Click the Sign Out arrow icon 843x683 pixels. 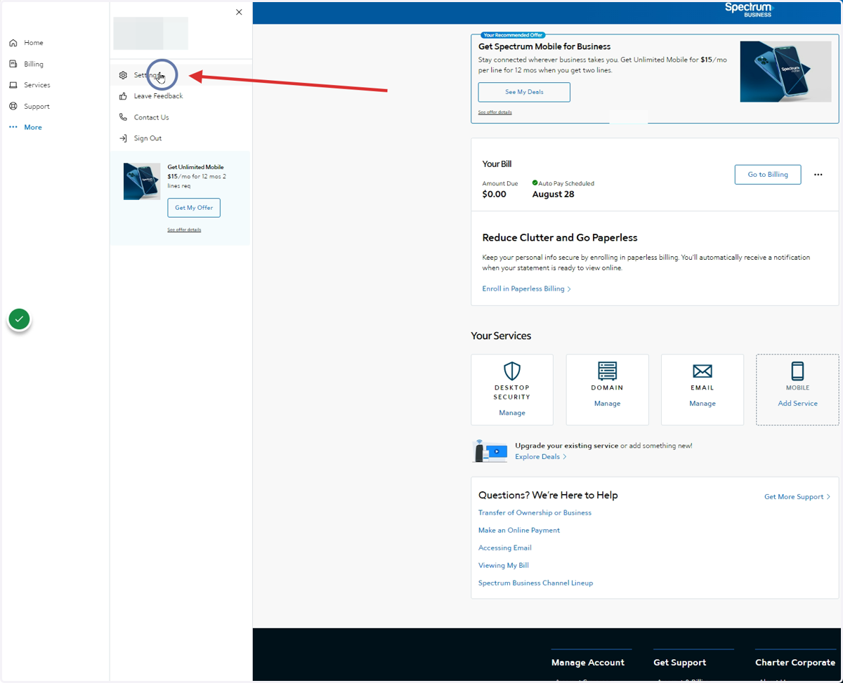coord(123,138)
